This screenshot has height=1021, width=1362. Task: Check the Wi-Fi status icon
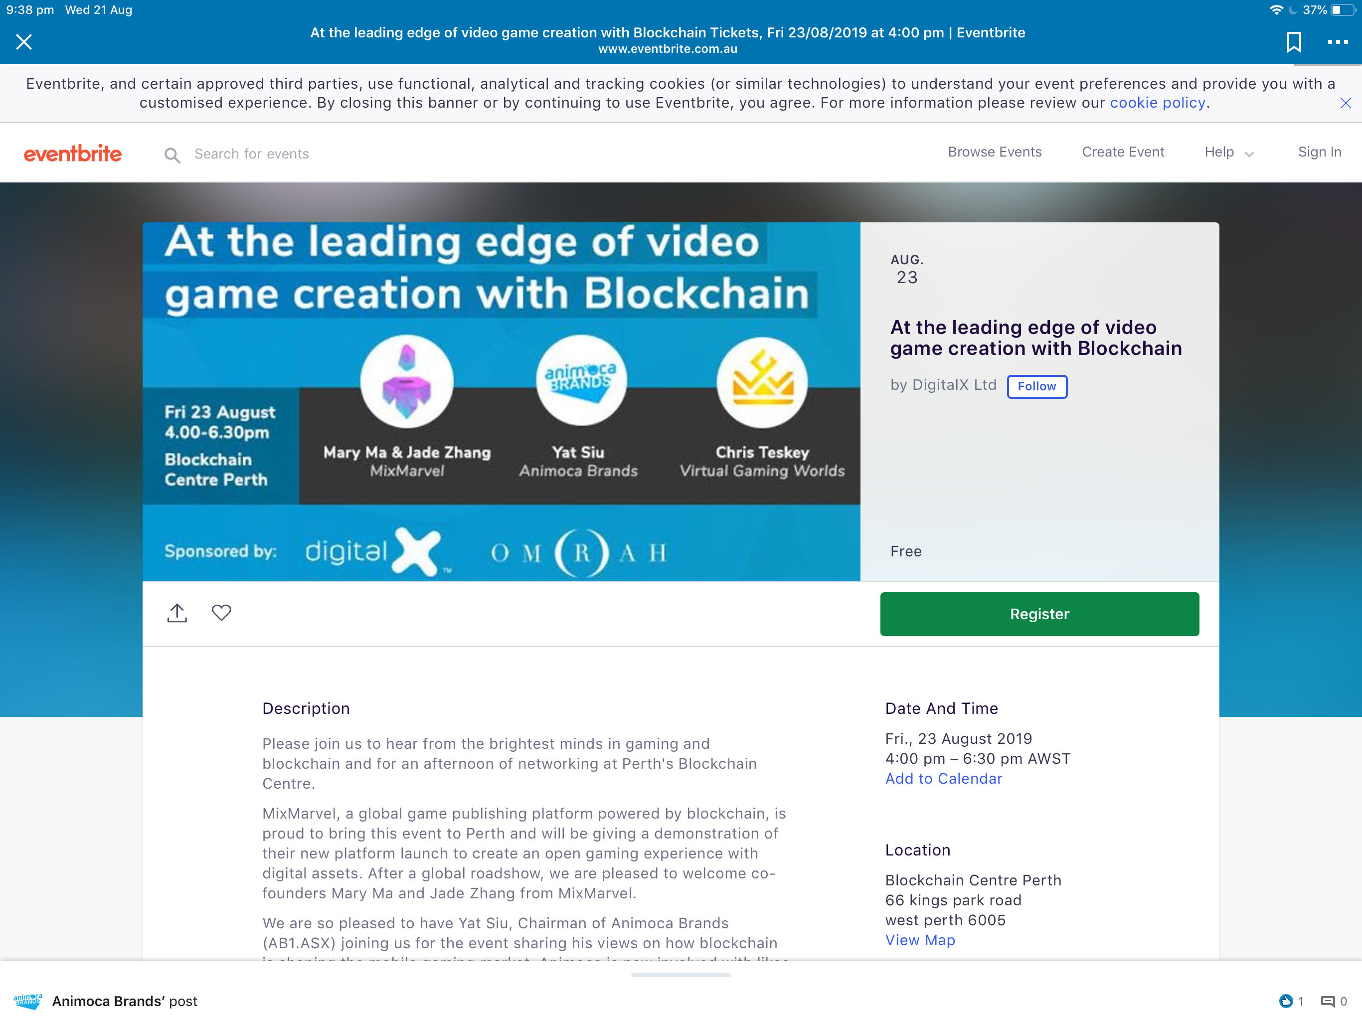pos(1276,10)
